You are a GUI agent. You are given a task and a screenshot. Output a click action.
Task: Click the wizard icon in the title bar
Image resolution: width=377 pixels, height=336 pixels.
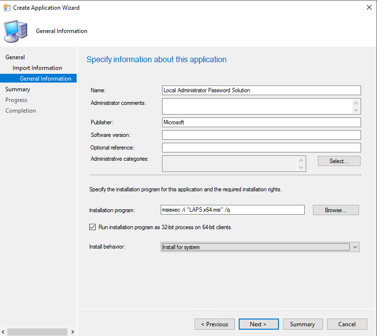[7, 8]
